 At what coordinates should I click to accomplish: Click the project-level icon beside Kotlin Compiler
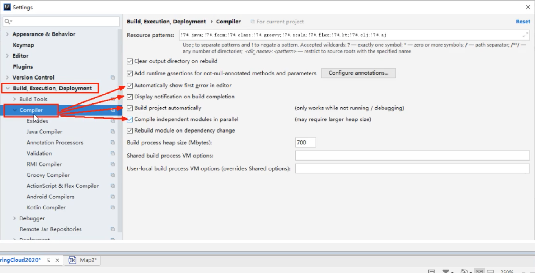point(113,207)
